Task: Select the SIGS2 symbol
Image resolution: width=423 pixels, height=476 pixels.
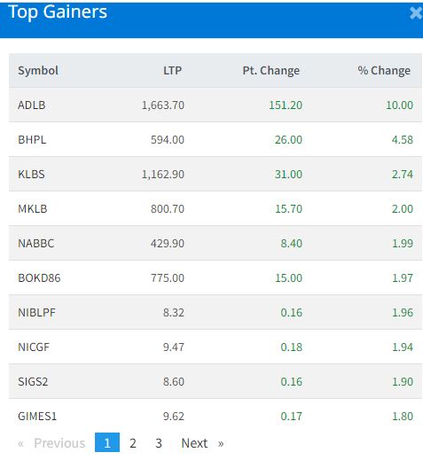Action: [33, 381]
